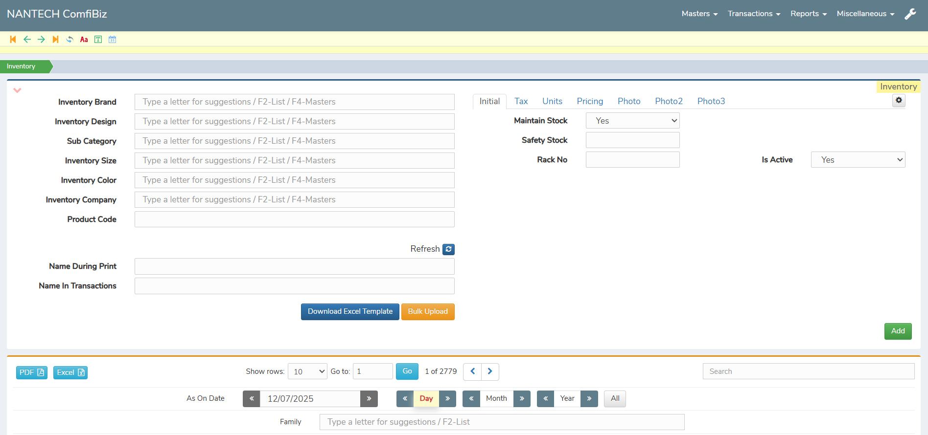Select the All date filter button
928x435 pixels.
(x=615, y=399)
